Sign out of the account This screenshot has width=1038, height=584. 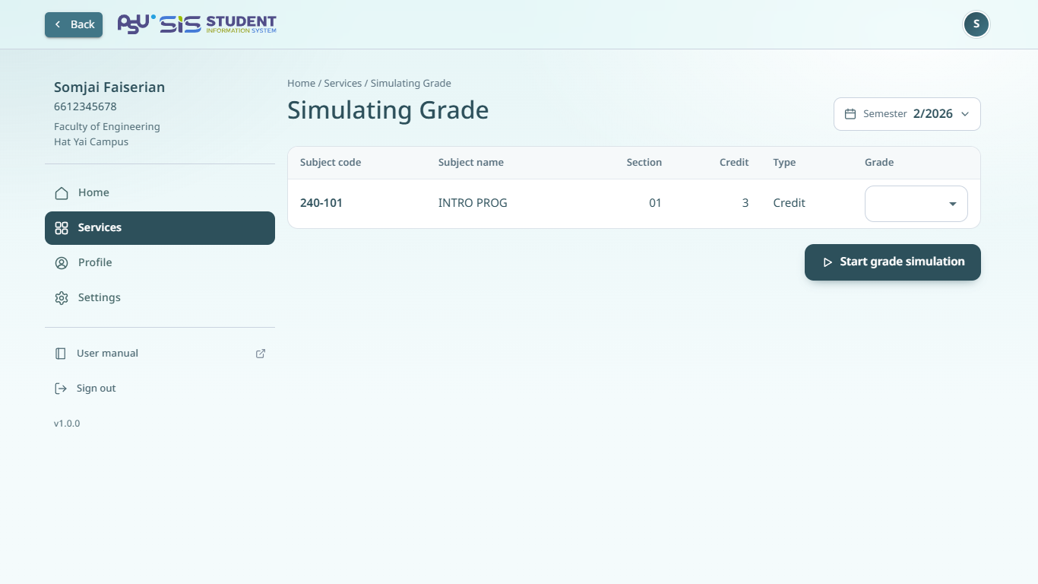pyautogui.click(x=160, y=389)
